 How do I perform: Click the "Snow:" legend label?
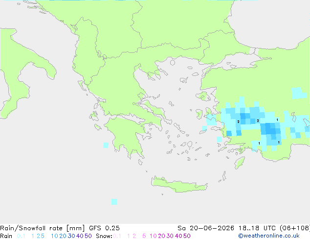tap(104, 236)
